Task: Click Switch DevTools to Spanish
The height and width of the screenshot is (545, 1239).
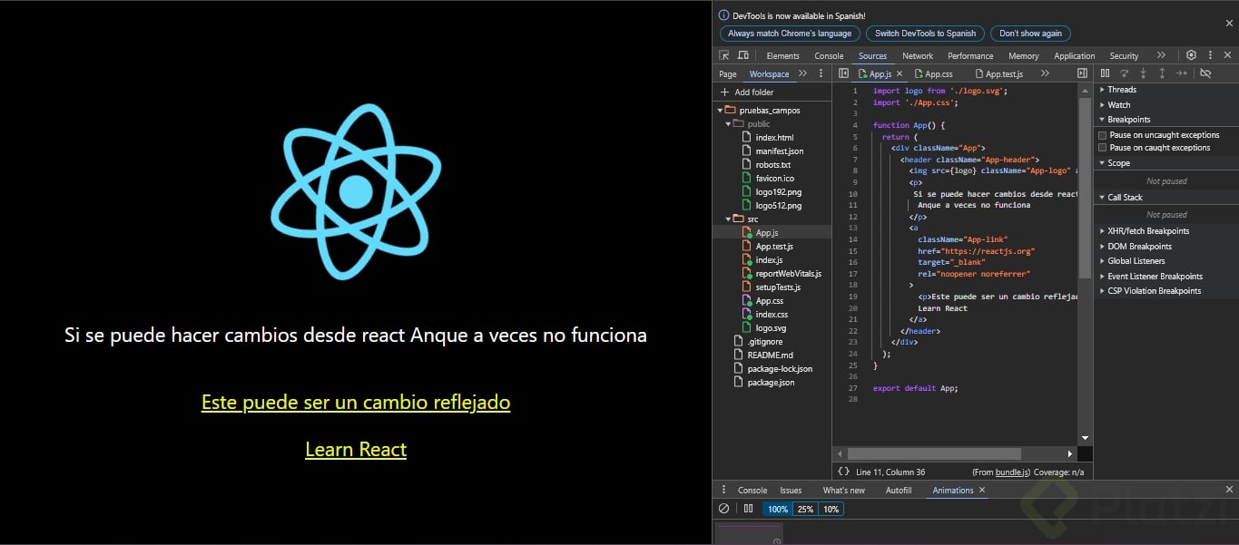Action: click(x=925, y=34)
